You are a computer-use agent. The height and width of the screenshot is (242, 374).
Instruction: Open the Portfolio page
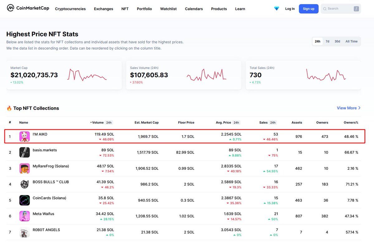[144, 9]
